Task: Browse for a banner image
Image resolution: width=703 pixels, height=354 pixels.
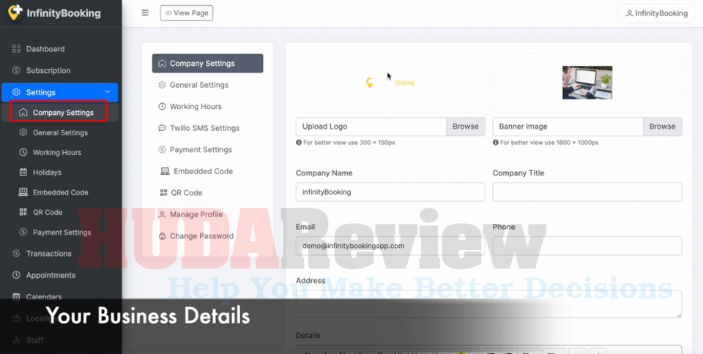Action: tap(662, 127)
